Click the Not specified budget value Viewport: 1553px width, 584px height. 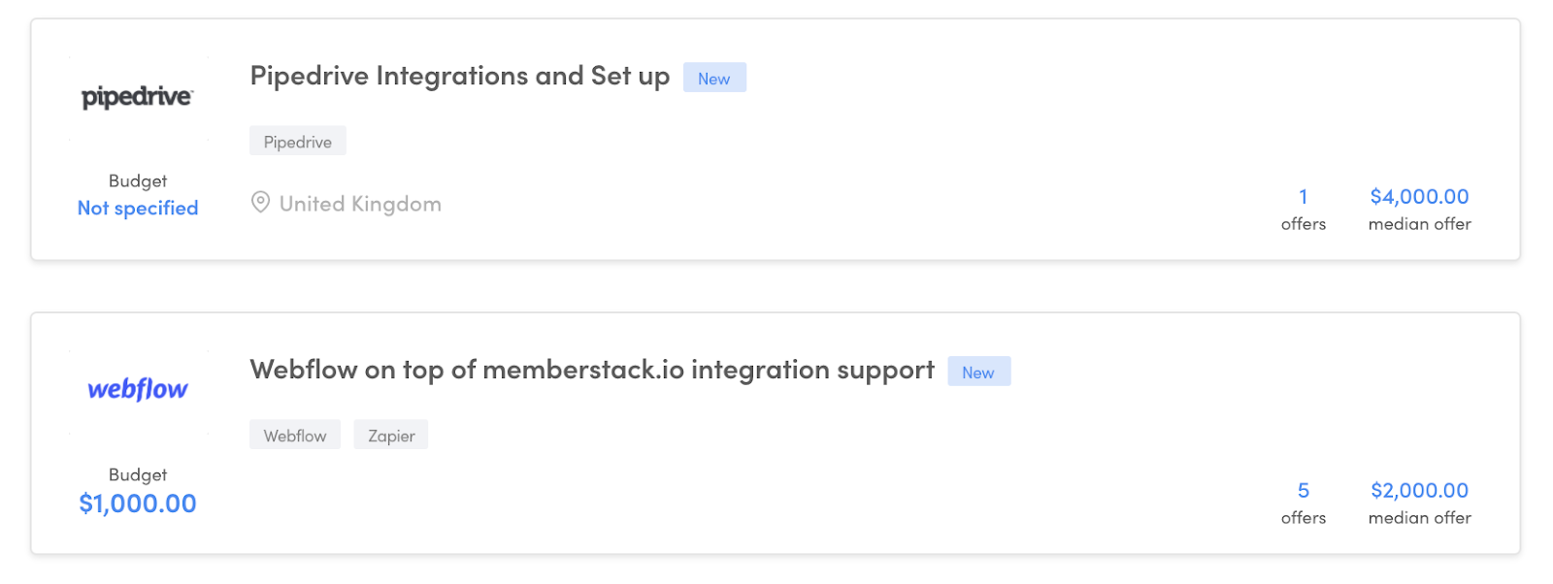click(138, 209)
